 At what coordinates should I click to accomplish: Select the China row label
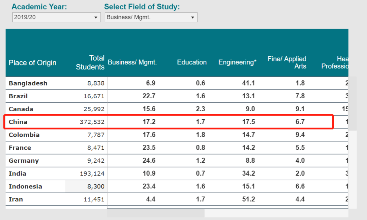click(18, 122)
